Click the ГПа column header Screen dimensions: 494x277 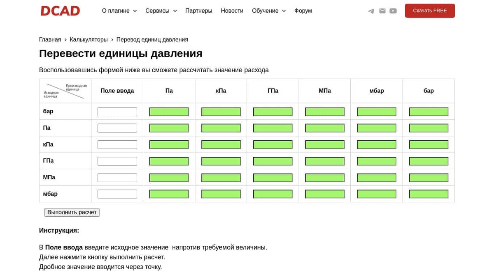click(273, 91)
